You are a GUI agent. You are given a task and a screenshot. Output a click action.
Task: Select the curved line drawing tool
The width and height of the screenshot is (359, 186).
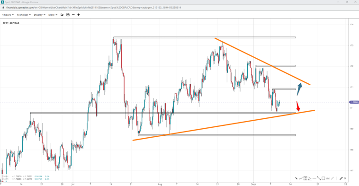[301, 178]
